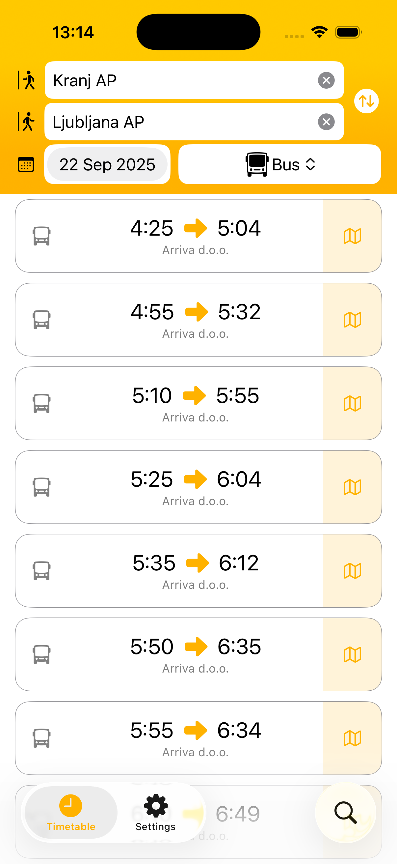View map for the 5:55 departure
Viewport: 397px width, 864px height.
(352, 738)
